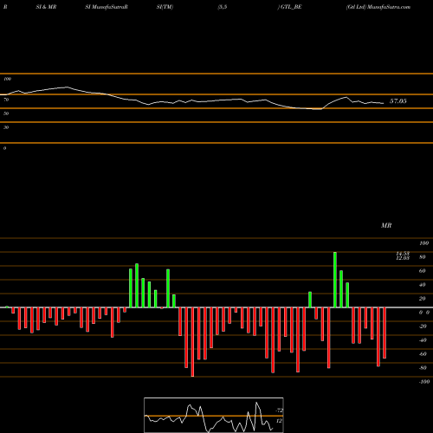Select the 14.58 value in MR panel
The image size is (433, 433).
click(x=403, y=254)
